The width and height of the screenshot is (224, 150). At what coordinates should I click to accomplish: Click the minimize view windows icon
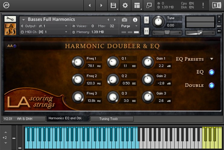[x=149, y=5]
